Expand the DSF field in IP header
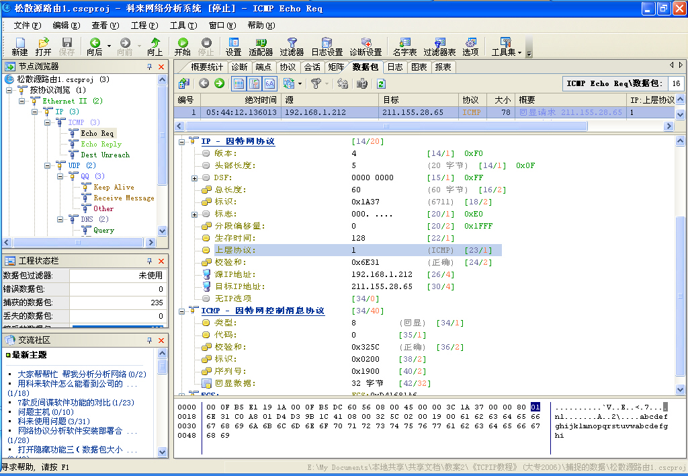 click(x=195, y=177)
